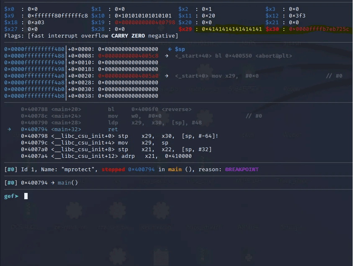355x266 pixels.
Task: Click the $x11 value 0x20
Action: pos(208,16)
